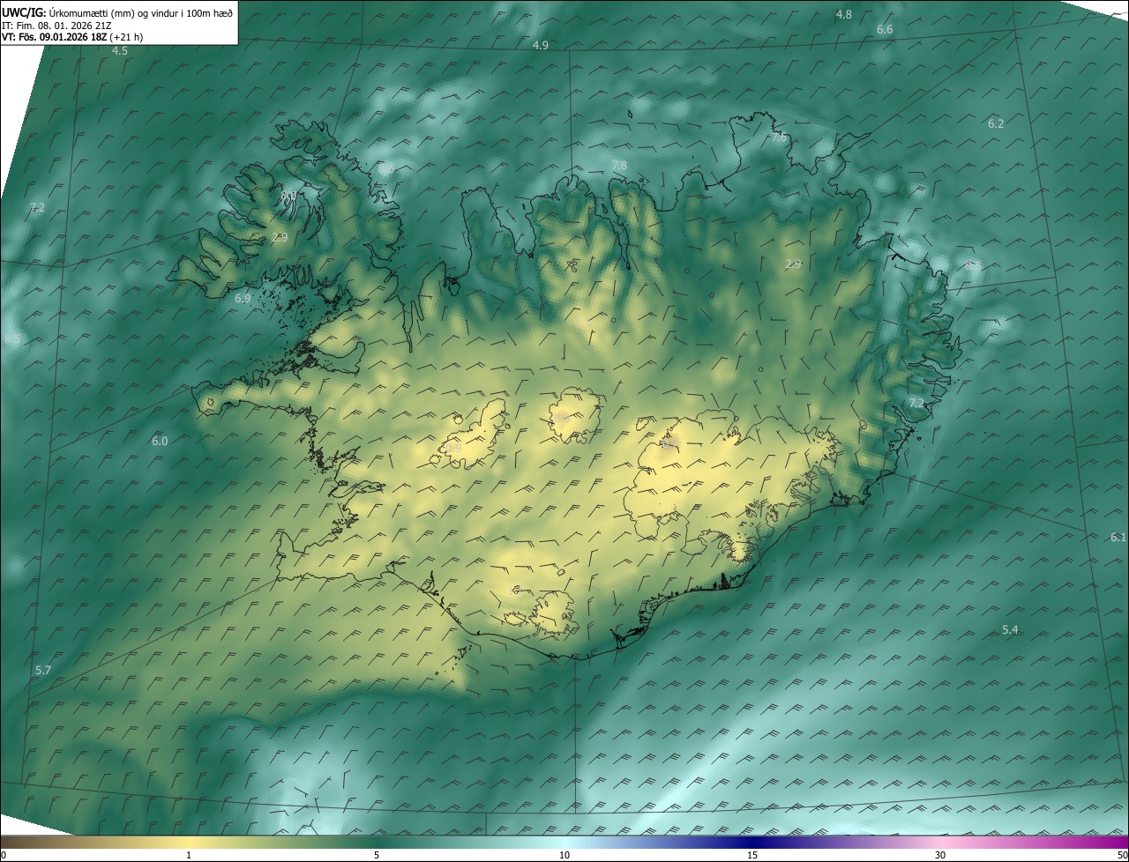The width and height of the screenshot is (1129, 862).
Task: Click the 4.9 value label on the map
Action: click(541, 45)
